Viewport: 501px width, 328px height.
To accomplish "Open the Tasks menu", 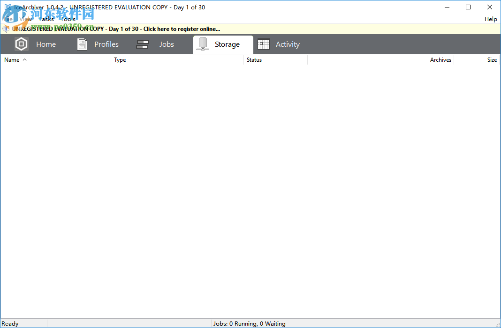I will 46,19.
